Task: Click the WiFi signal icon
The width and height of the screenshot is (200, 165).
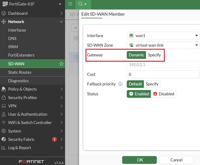Action: [4, 122]
